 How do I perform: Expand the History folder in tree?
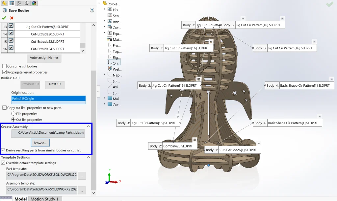(x=105, y=10)
